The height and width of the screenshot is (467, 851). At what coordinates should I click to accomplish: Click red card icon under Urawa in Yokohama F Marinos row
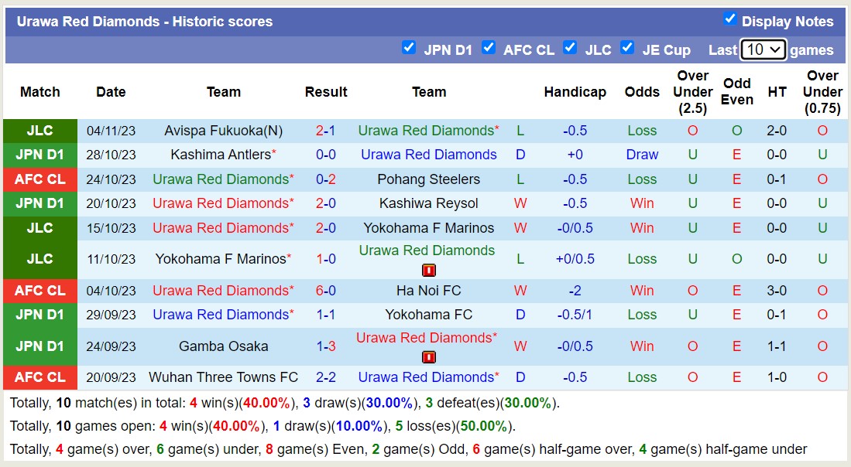tap(428, 270)
